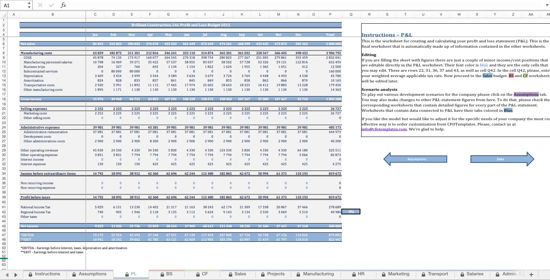Viewport: 550px width, 280px height.
Task: Click the info@cfotemplates.com email link
Action: pyautogui.click(x=384, y=129)
